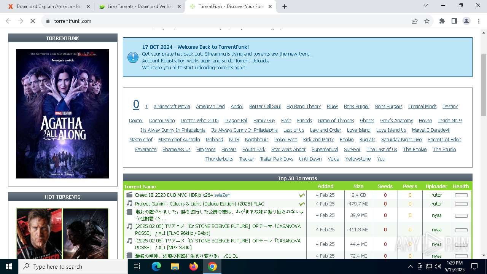Open the Yellowstone tag
Image resolution: width=487 pixels, height=274 pixels.
pos(358,159)
